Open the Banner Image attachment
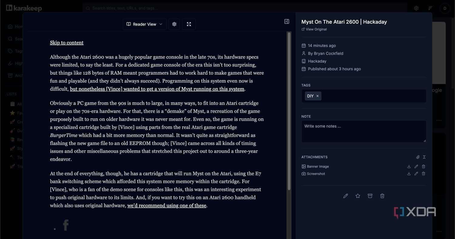The image size is (455, 239). [x=315, y=166]
